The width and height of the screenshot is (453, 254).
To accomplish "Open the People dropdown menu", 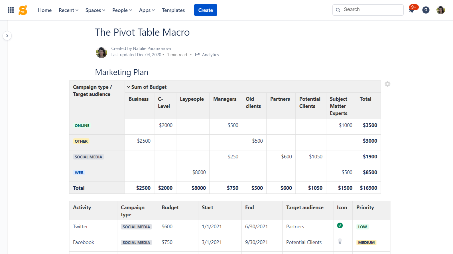I will coord(122,10).
